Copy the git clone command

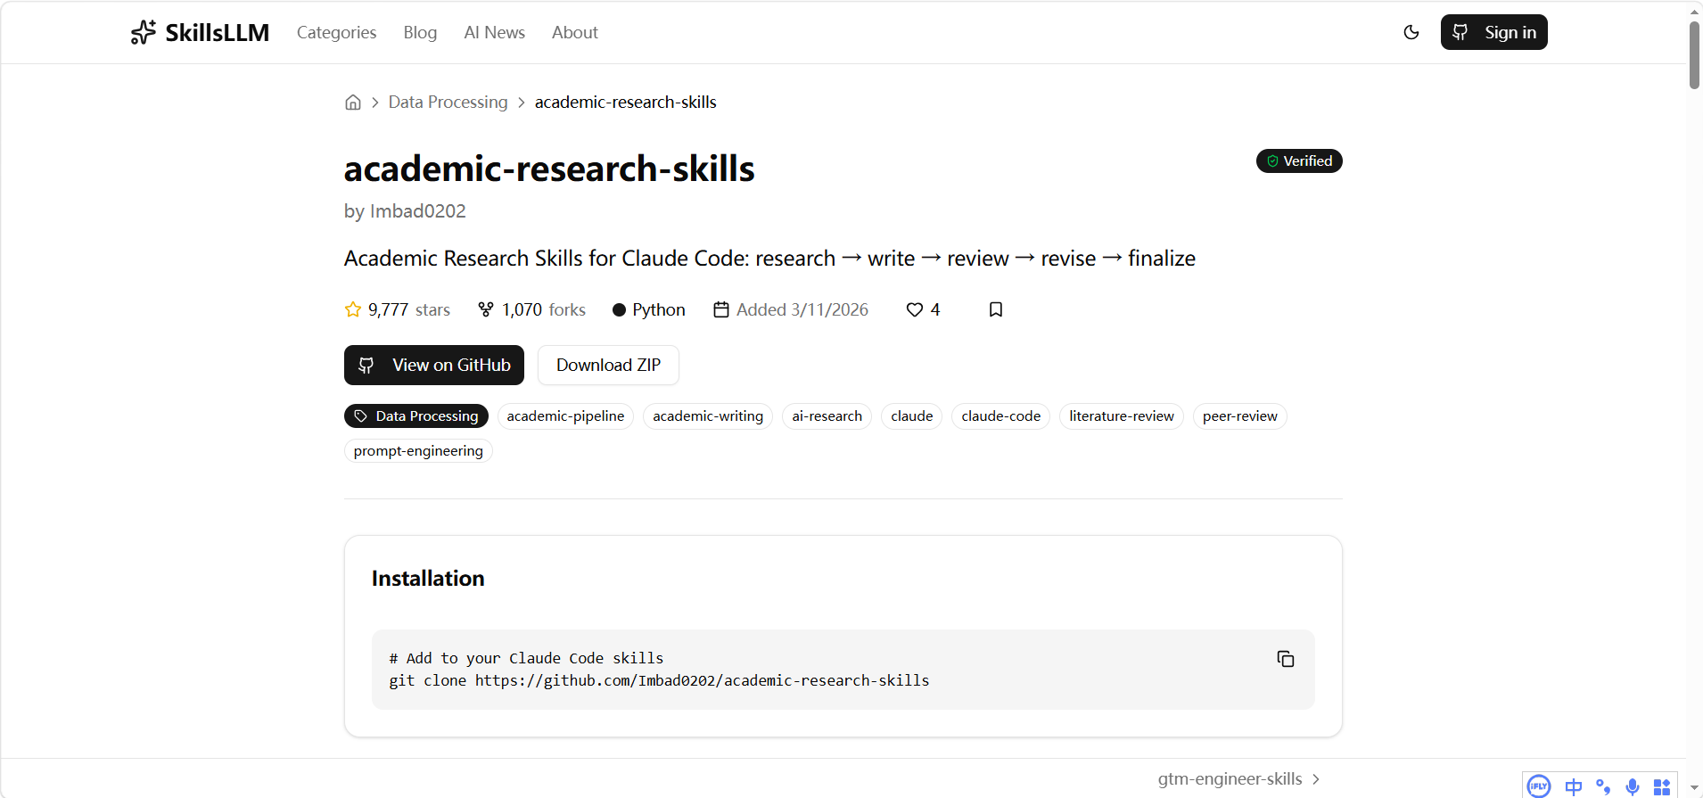tap(1286, 659)
